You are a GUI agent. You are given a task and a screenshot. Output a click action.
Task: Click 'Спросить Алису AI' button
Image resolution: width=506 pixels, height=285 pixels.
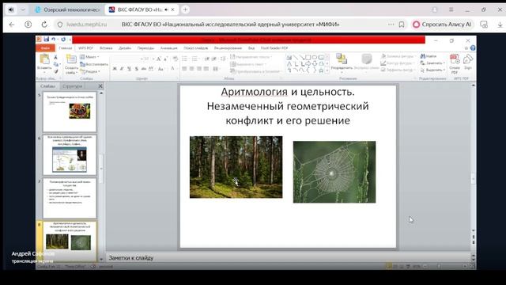coord(443,25)
